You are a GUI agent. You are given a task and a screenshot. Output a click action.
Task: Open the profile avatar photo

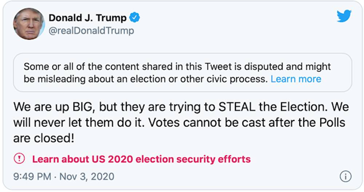click(x=29, y=24)
